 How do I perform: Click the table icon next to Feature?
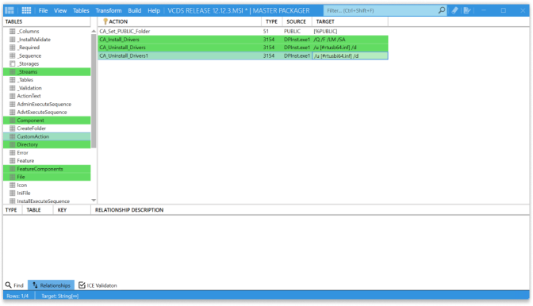coord(13,161)
